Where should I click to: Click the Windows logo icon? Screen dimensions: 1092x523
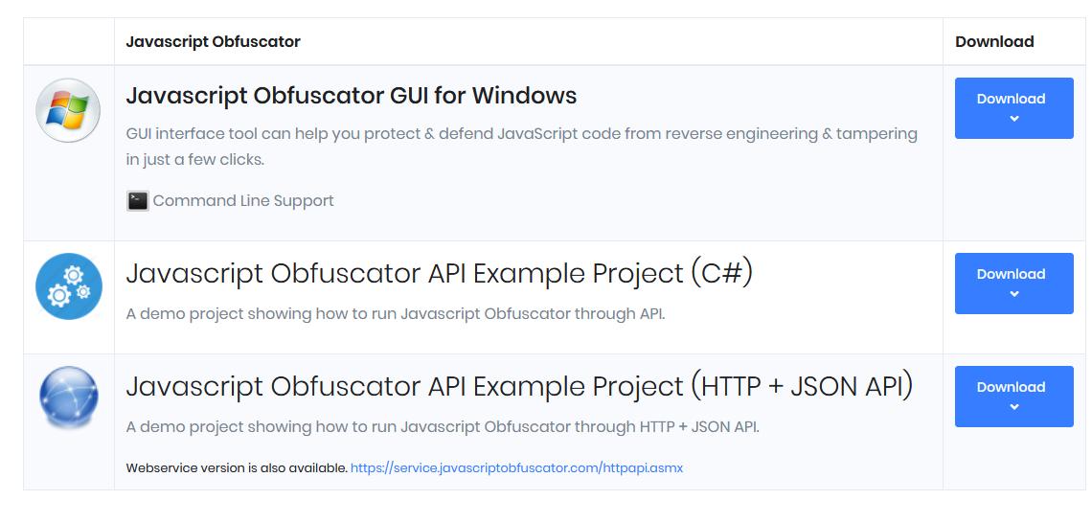tap(68, 111)
